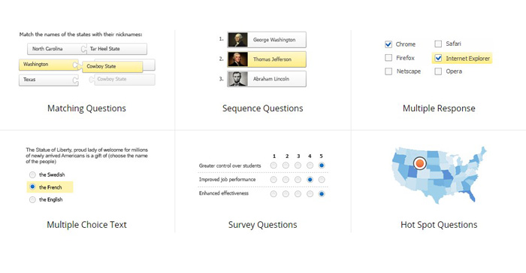Check the Firefox checkbox
Viewport: 526px width, 273px height.
coord(388,58)
